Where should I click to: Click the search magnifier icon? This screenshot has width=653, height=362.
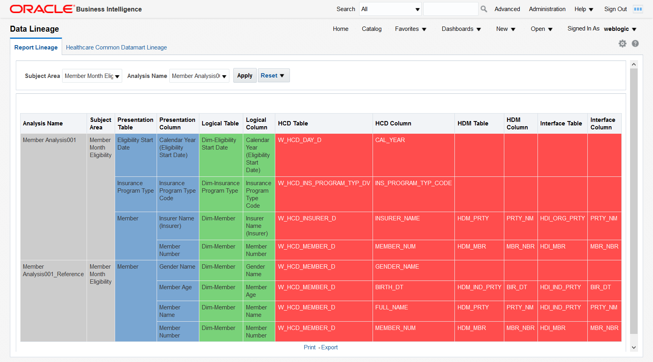(484, 9)
